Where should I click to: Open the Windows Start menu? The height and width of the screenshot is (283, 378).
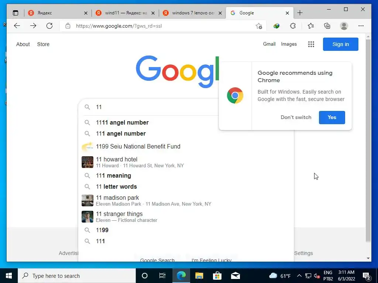click(x=9, y=276)
